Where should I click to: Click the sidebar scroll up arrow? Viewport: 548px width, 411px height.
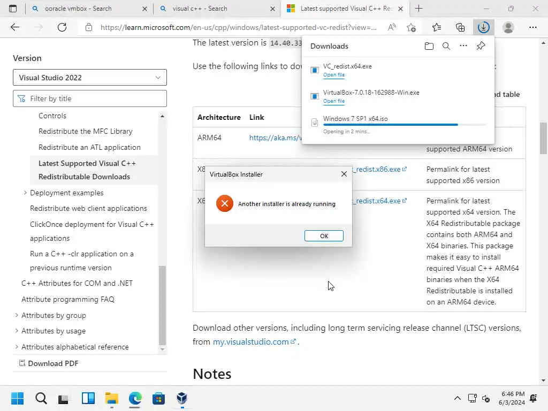coord(162,116)
